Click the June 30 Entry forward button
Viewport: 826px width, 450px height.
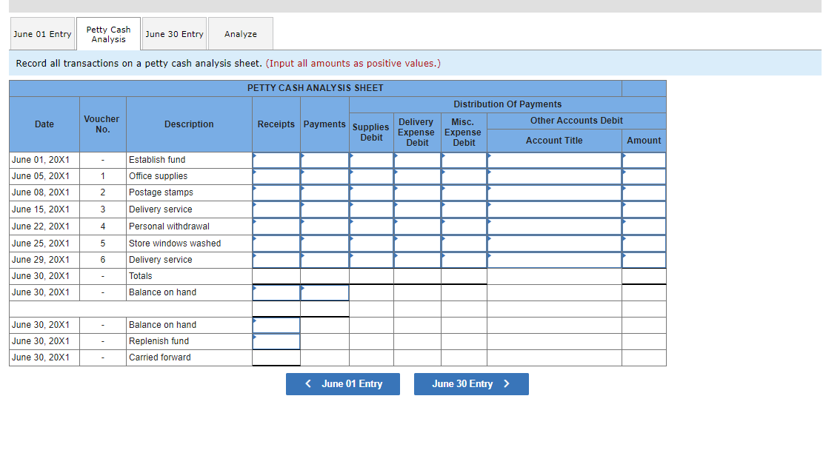[471, 383]
